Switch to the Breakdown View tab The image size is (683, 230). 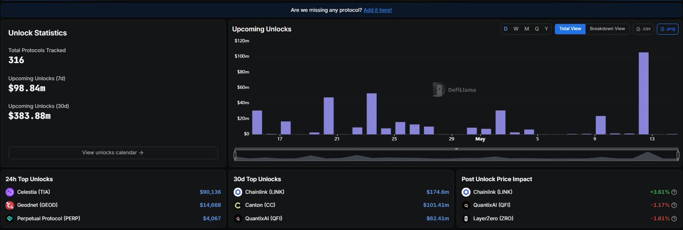607,28
